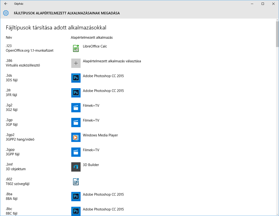The image size is (279, 216).
Task: Click the .3mf extension text
Action: [x=9, y=164]
